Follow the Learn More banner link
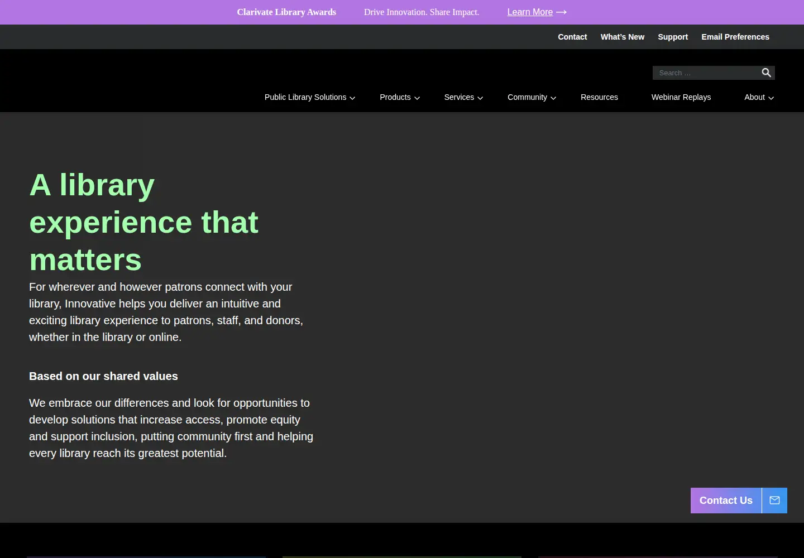Viewport: 804px width, 558px height. tap(530, 12)
